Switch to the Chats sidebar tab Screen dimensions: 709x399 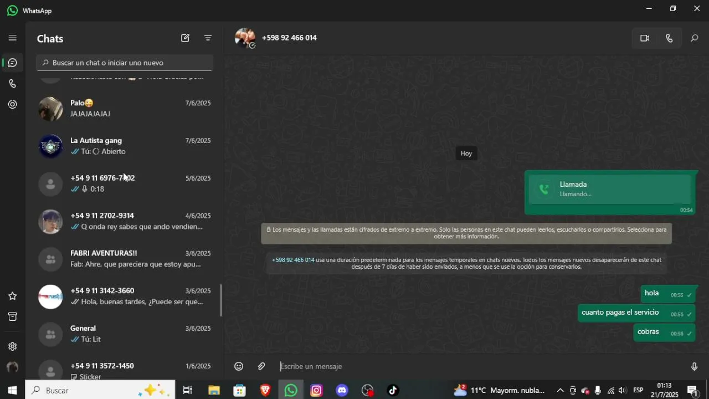click(x=12, y=63)
